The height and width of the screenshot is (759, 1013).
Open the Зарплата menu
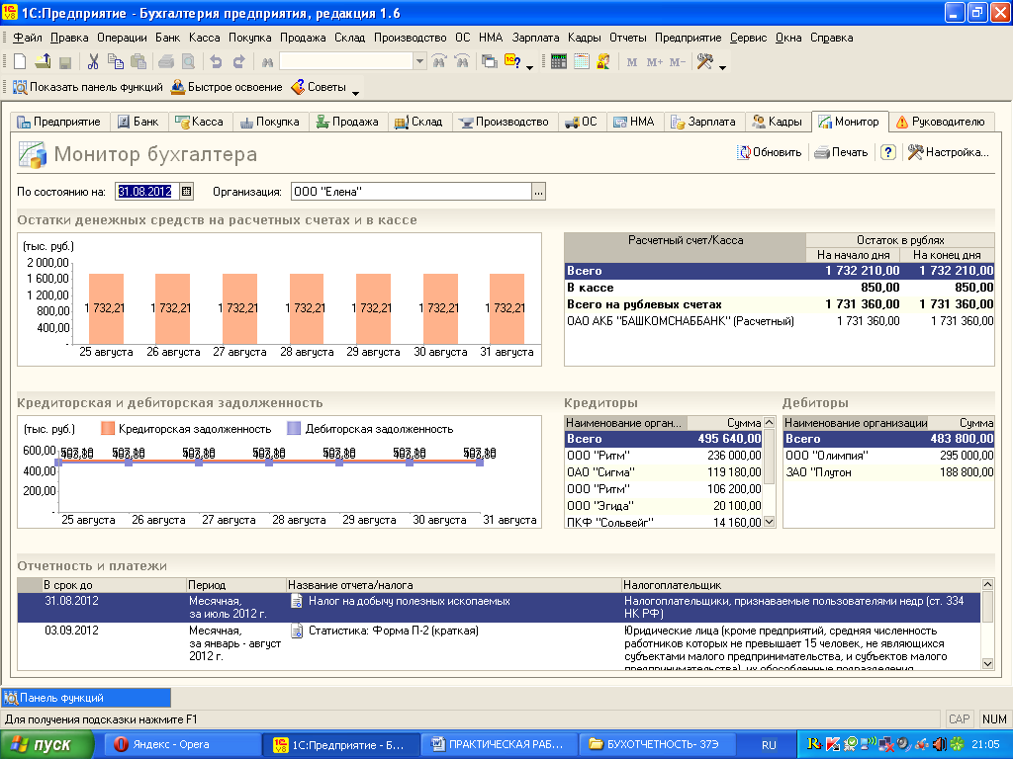pyautogui.click(x=535, y=38)
